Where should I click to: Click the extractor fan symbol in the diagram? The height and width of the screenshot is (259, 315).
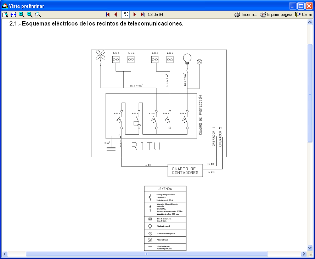click(x=100, y=55)
